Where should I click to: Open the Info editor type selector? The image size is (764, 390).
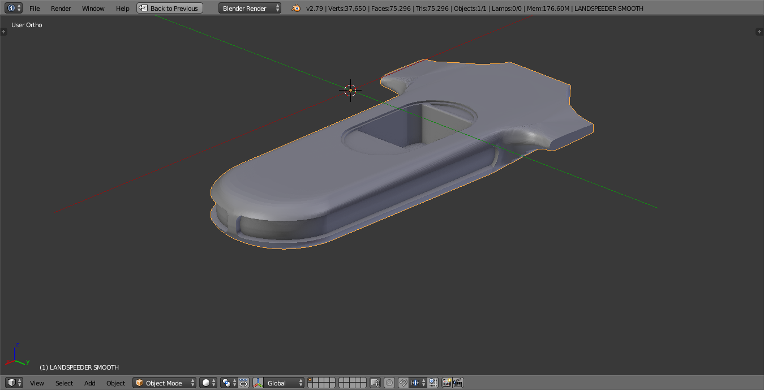click(14, 8)
